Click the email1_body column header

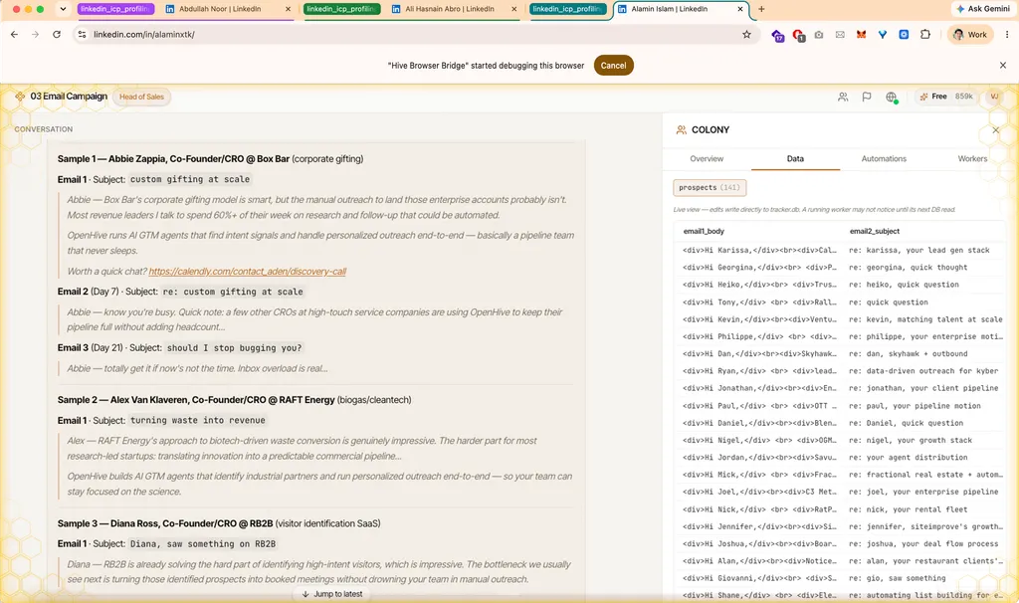pos(704,231)
